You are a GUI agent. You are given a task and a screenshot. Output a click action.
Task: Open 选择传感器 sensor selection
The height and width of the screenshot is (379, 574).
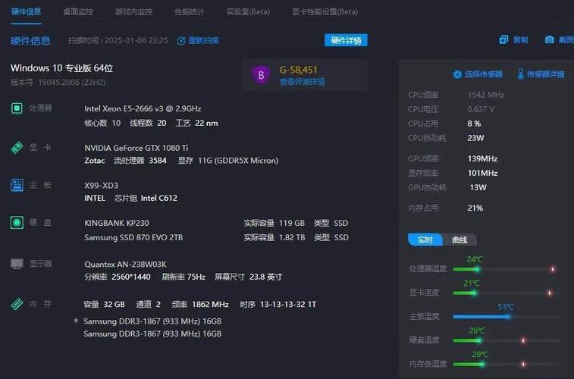click(x=483, y=74)
